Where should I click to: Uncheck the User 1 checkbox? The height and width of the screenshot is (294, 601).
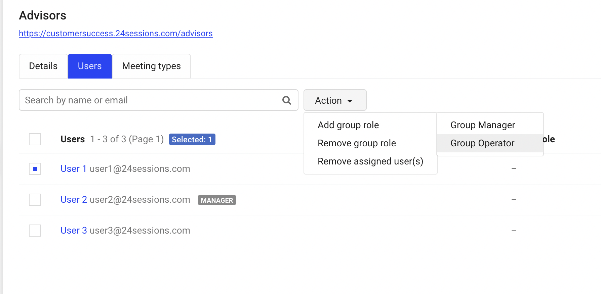pos(35,169)
